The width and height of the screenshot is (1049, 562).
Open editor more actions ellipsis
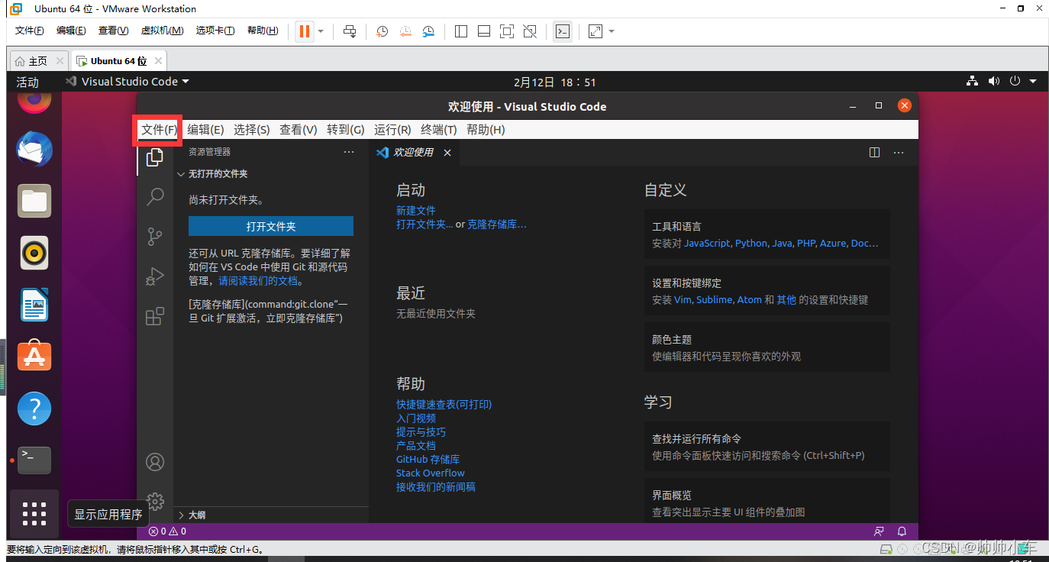click(899, 153)
